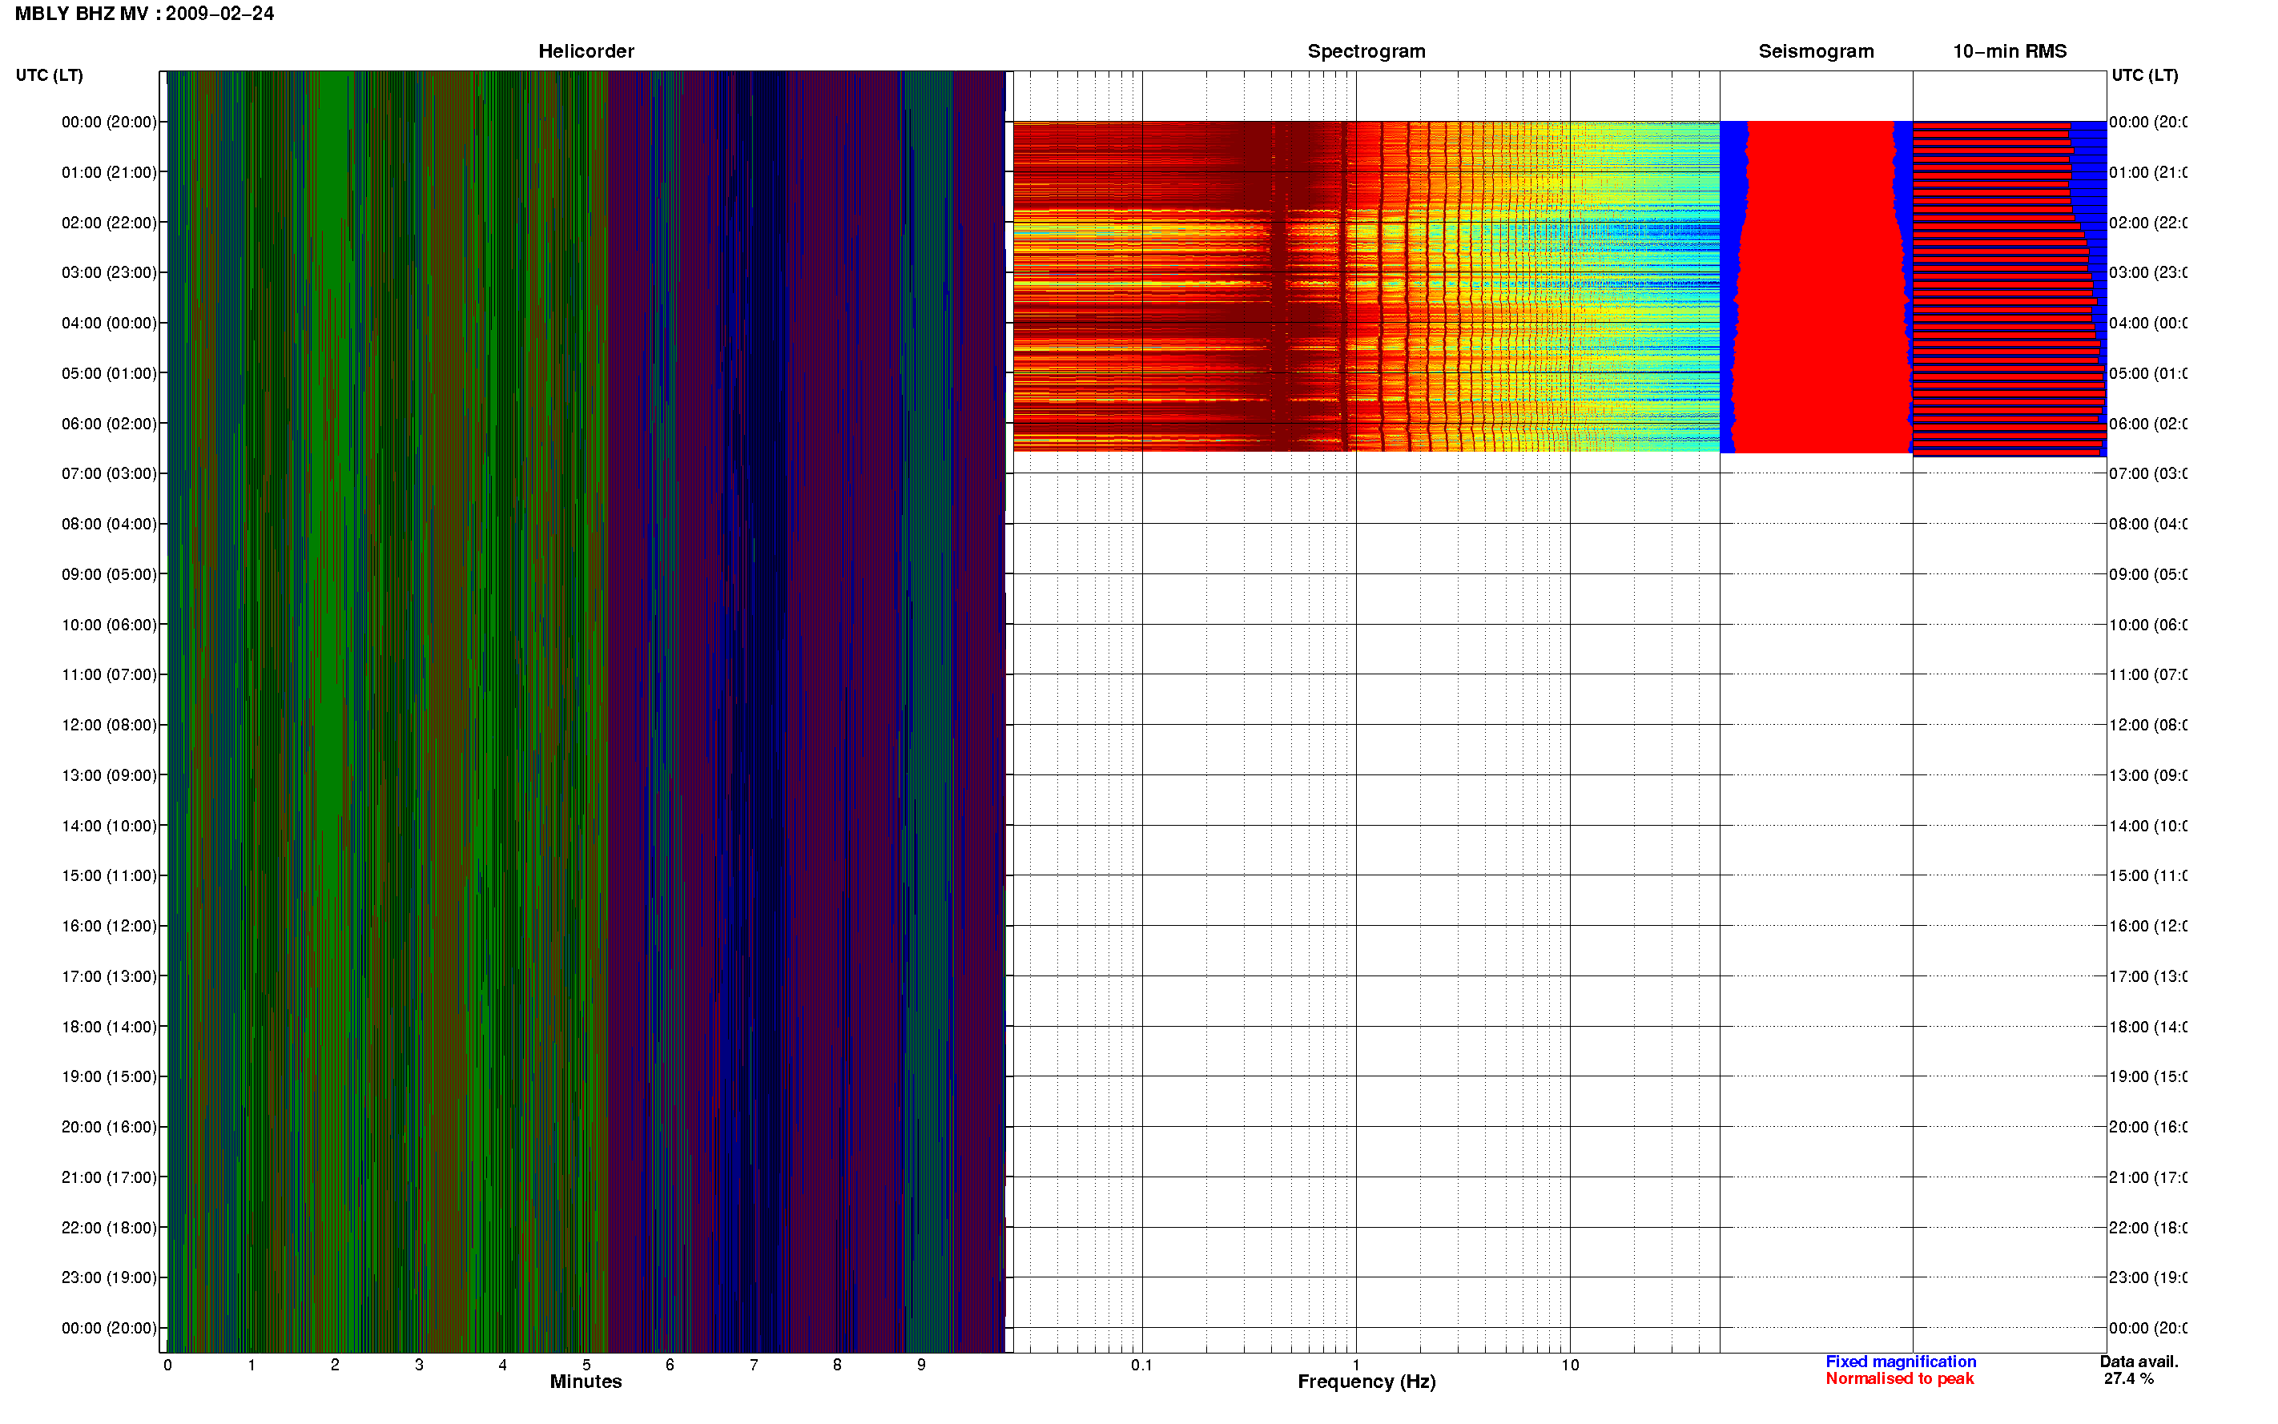Click left axis label '13:00 (09:00)'

coord(109,775)
